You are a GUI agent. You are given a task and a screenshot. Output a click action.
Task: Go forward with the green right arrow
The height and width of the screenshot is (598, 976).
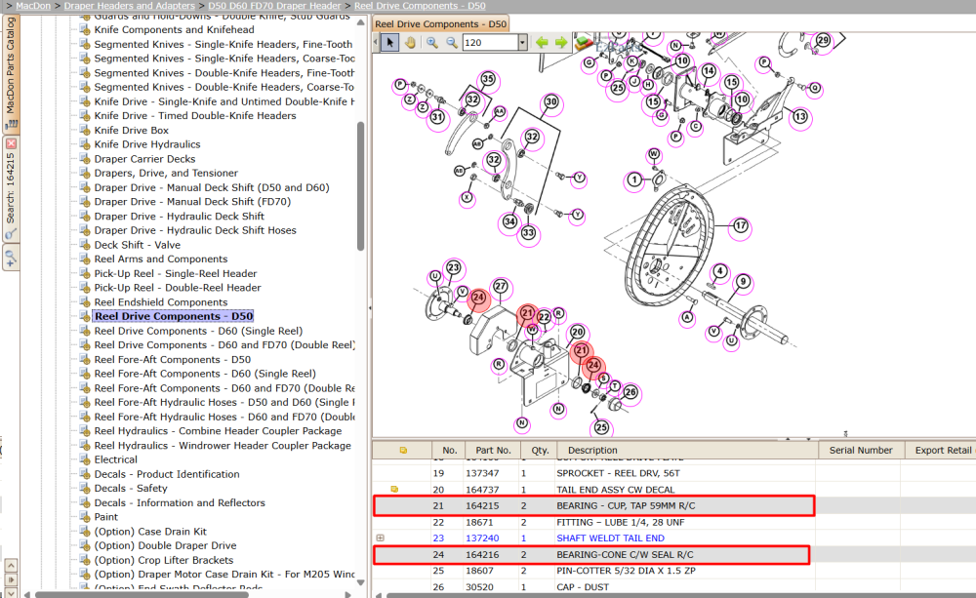[x=561, y=42]
